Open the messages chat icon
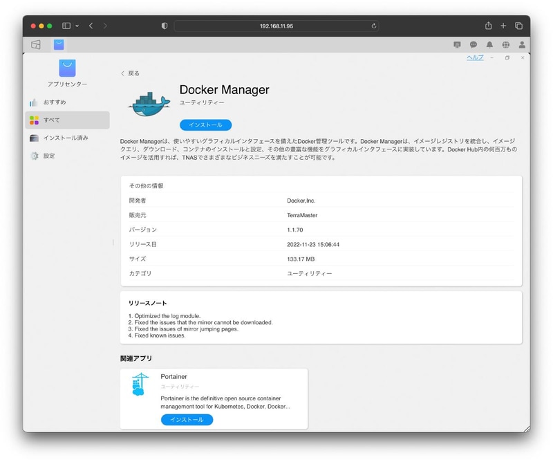This screenshot has width=553, height=462. click(x=474, y=44)
